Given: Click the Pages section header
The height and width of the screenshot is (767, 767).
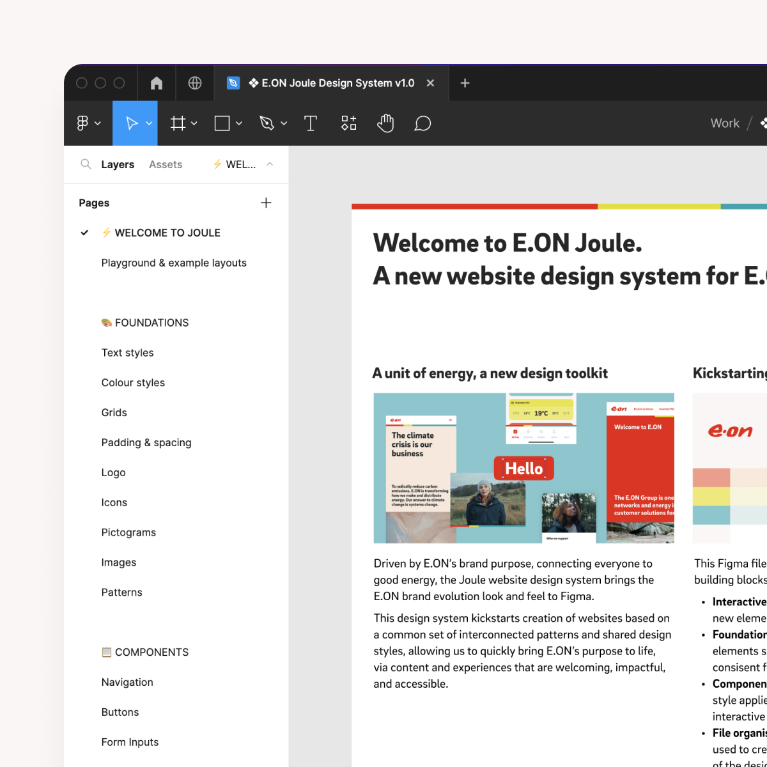Looking at the screenshot, I should click(94, 203).
